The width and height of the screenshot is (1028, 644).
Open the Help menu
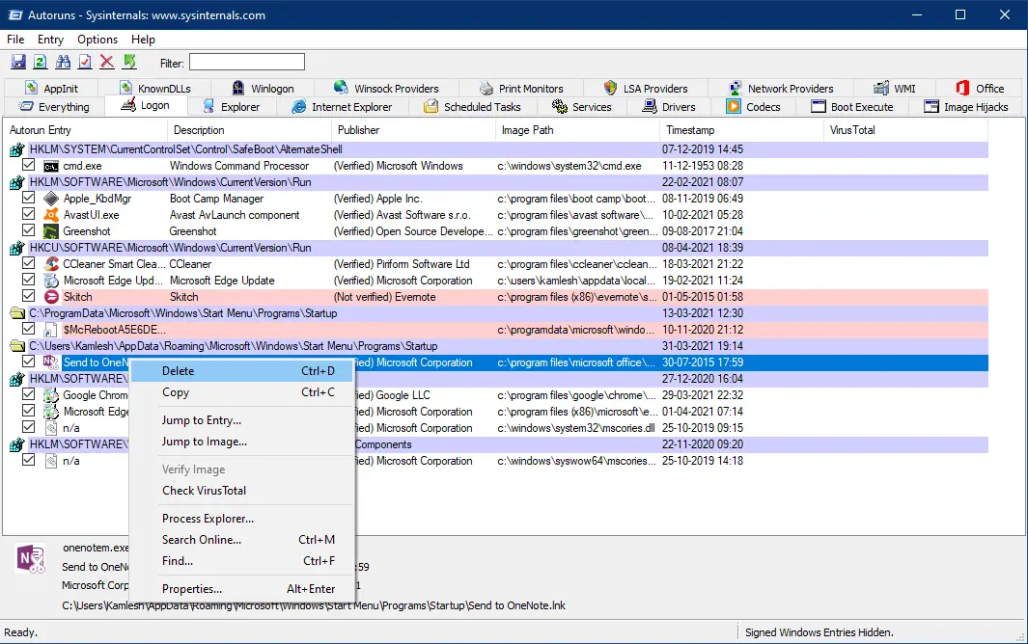point(143,40)
